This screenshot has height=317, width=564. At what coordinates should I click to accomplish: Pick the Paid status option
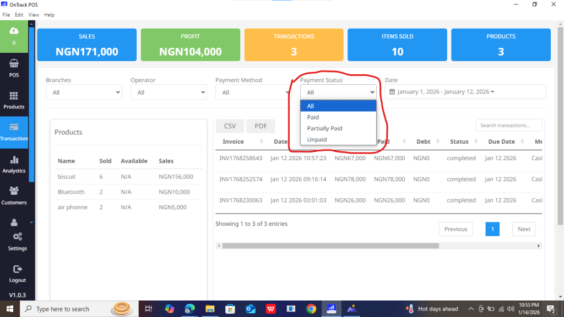[x=313, y=117]
